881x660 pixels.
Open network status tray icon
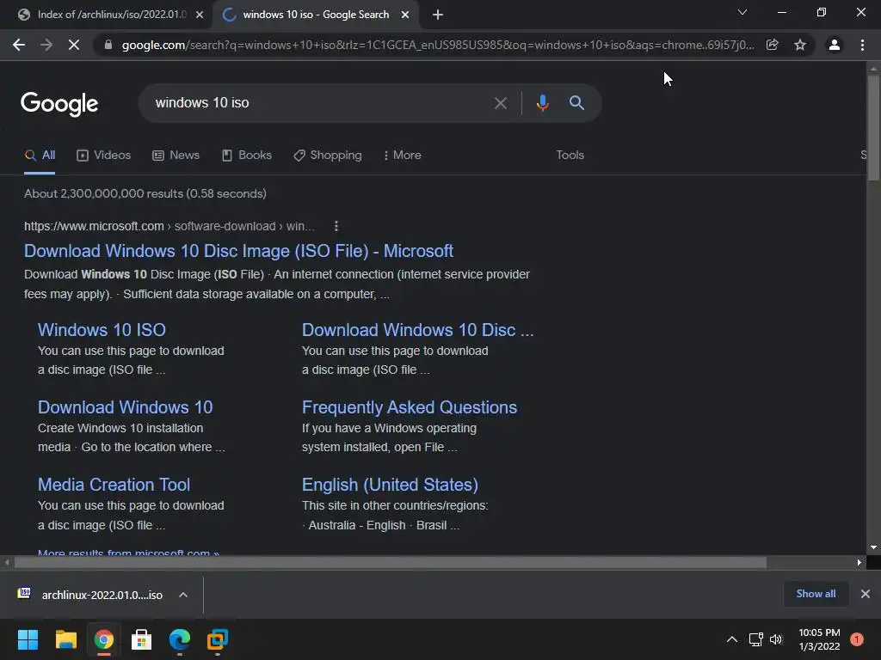[x=755, y=639]
